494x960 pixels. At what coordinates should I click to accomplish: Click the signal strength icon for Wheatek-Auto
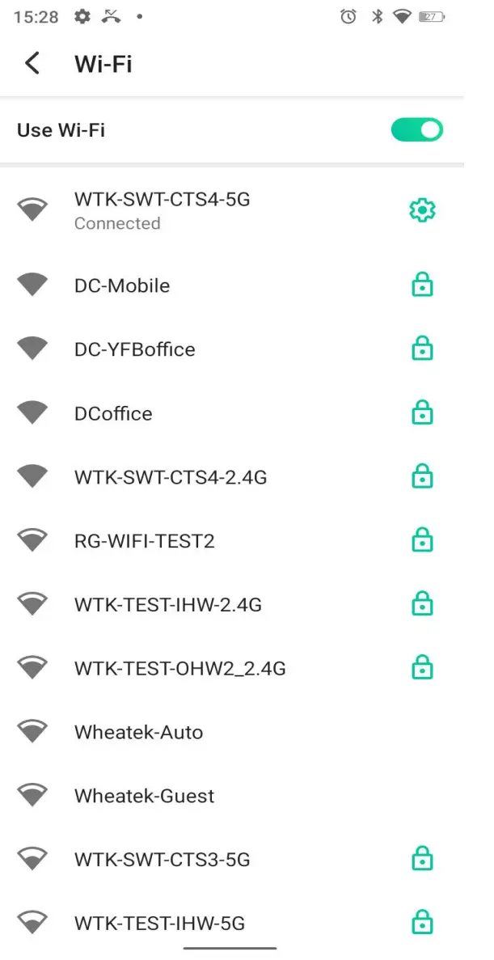pos(32,730)
